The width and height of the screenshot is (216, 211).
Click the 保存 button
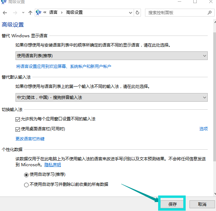pyautogui.click(x=172, y=204)
